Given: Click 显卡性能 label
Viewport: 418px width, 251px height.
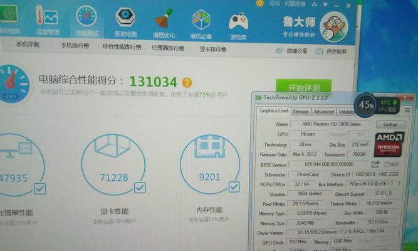Looking at the screenshot, I should [x=115, y=211].
